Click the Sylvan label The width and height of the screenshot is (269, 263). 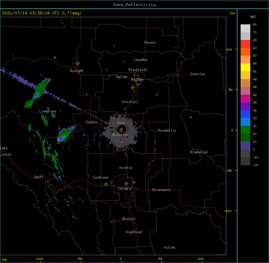[122, 77]
